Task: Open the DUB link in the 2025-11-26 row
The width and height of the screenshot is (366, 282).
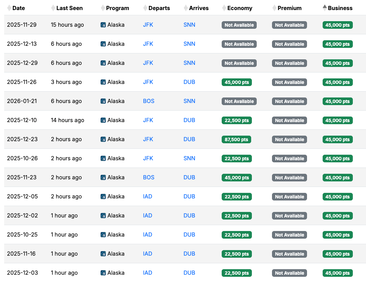Action: tap(189, 82)
